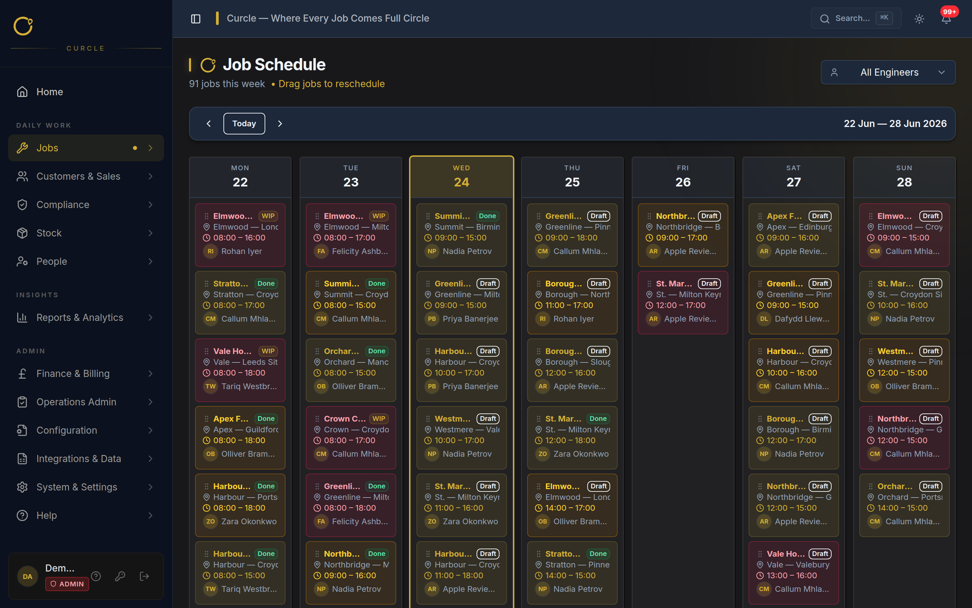Click 'Tariq Westbr...' on Monday Harbour 08:00–15:00 job
The width and height of the screenshot is (972, 608).
(249, 589)
